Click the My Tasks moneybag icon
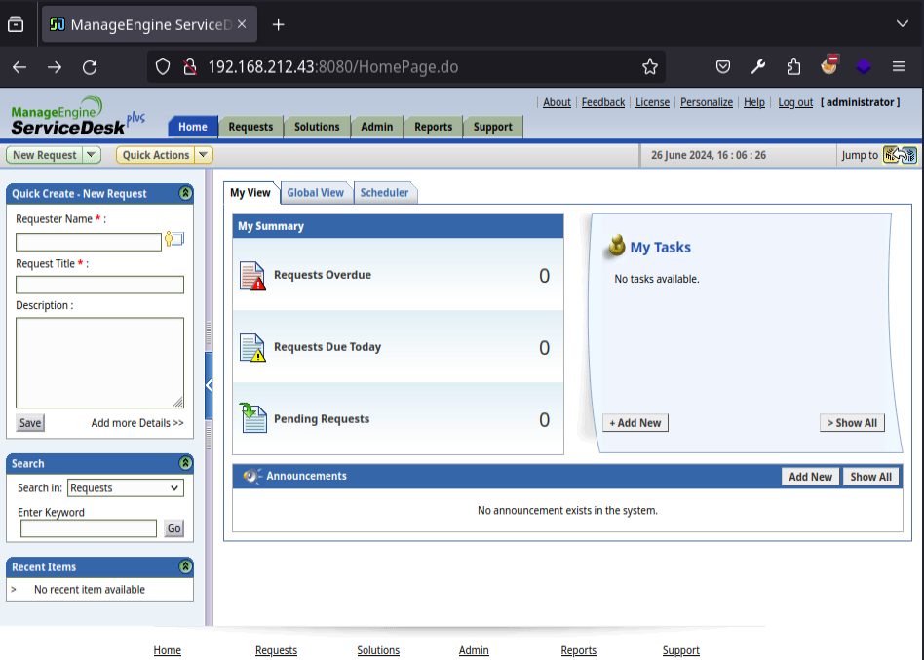Viewport: 924px width, 660px height. [615, 246]
